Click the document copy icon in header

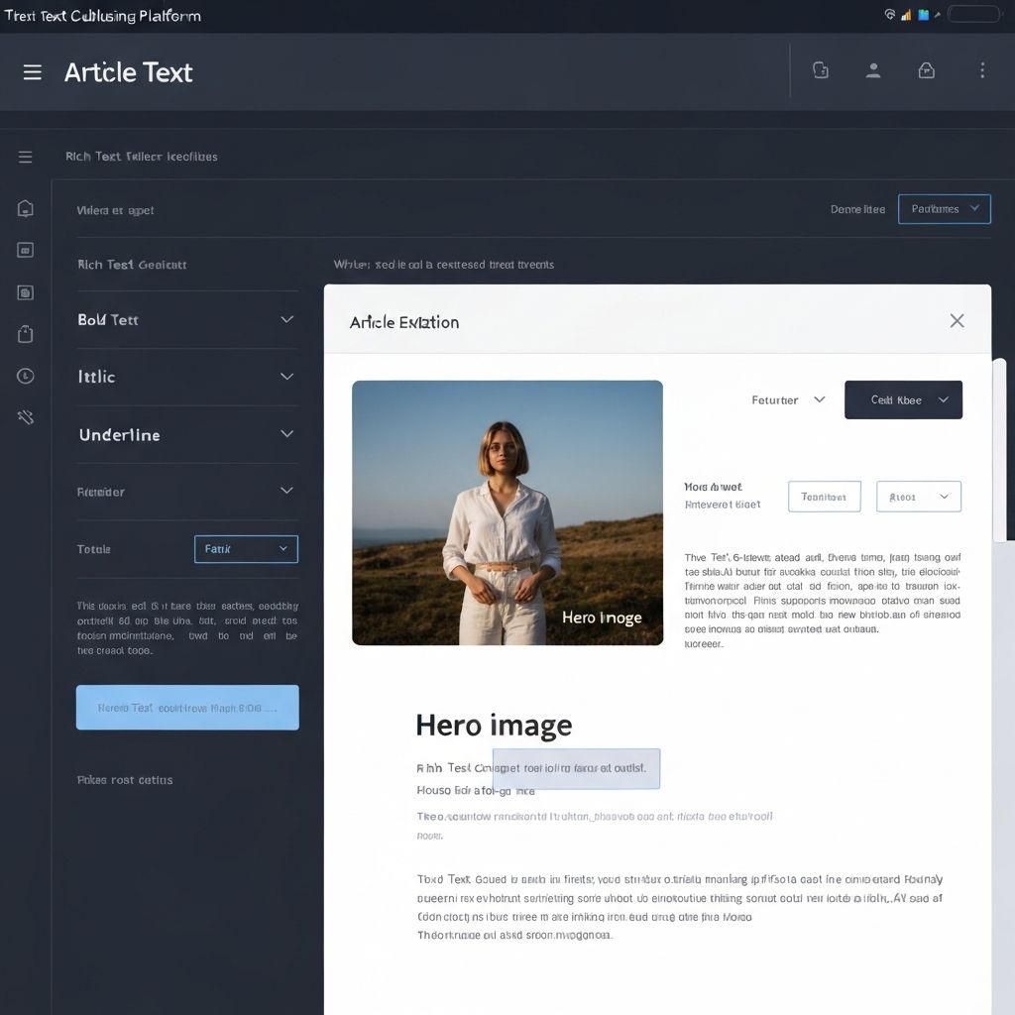[x=821, y=70]
